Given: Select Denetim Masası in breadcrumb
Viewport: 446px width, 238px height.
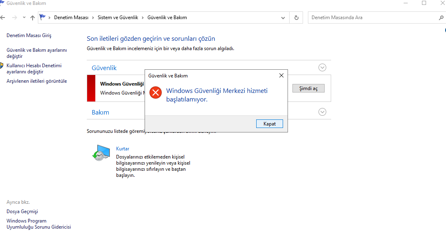Looking at the screenshot, I should [x=71, y=18].
